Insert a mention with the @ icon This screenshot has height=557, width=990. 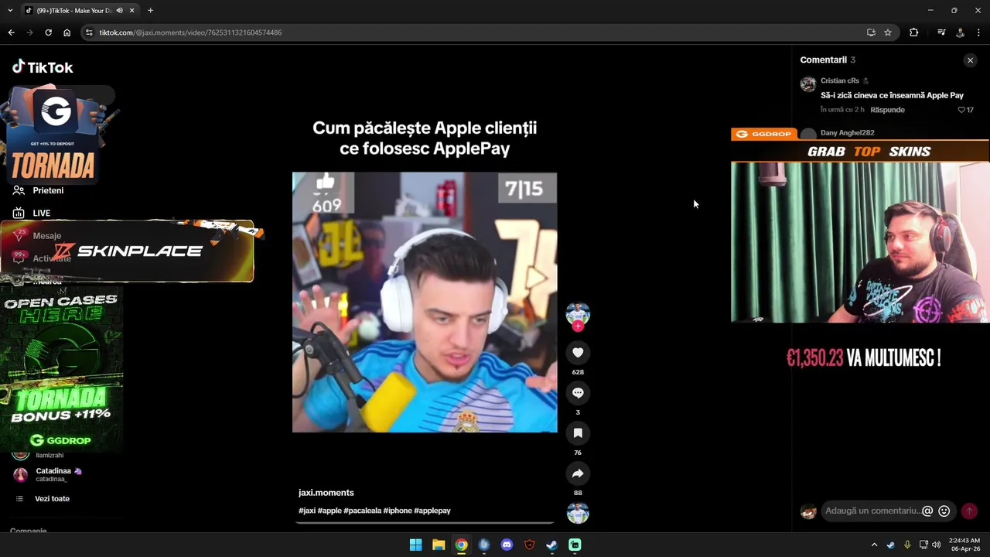[927, 511]
